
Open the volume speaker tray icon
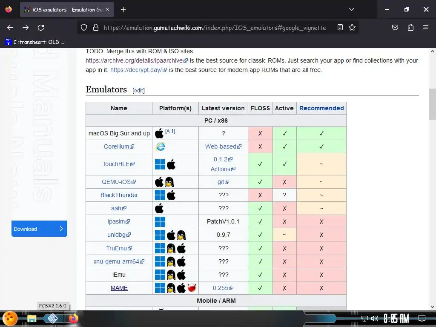[375, 318]
